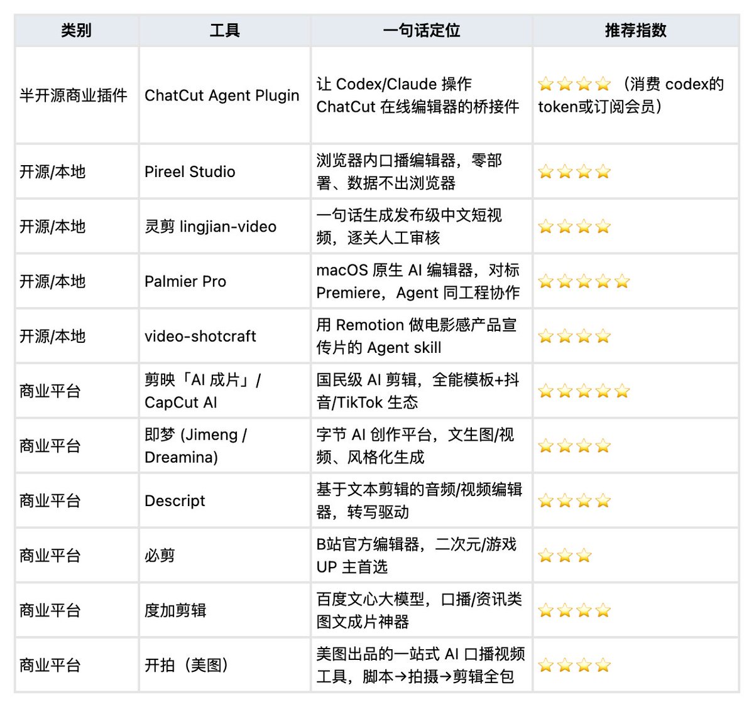754x707 pixels.
Task: Select the Descript tool name
Action: [175, 501]
